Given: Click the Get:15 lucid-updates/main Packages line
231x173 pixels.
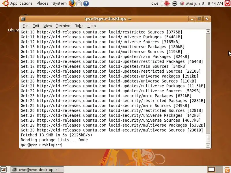Looking at the screenshot, I should point(105,57).
